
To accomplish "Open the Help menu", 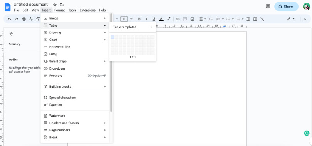I will pyautogui.click(x=102, y=10).
